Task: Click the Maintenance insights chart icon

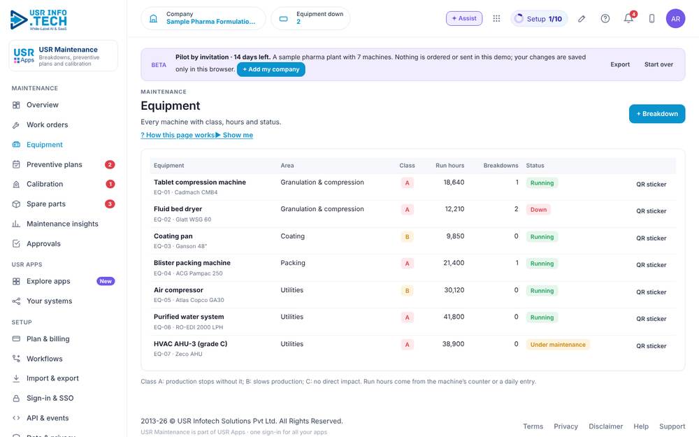Action: pyautogui.click(x=16, y=224)
